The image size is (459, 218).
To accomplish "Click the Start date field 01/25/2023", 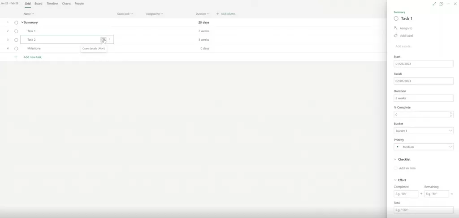I will click(x=424, y=64).
